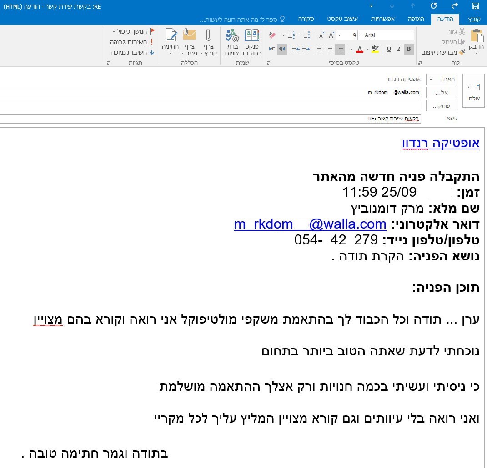
Task: Click the Cut (גזור) scissors icon
Action: (x=462, y=31)
